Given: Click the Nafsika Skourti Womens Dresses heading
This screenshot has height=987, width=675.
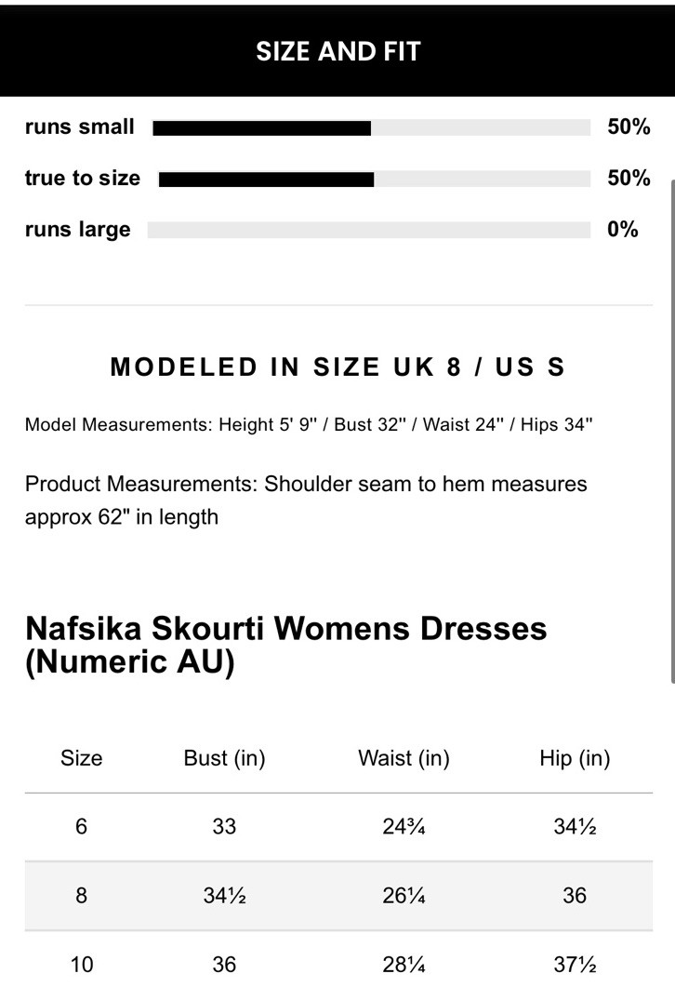Looking at the screenshot, I should pos(285,646).
